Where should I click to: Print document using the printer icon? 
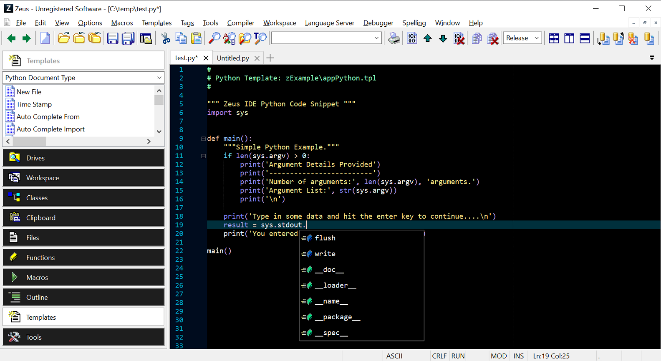[394, 38]
